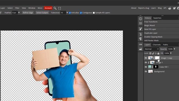The height and width of the screenshot is (101, 179).
Task: Click the Select Subject button
Action: click(42, 13)
